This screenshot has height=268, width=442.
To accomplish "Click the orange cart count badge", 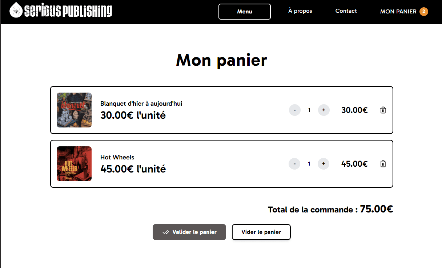I will point(423,12).
